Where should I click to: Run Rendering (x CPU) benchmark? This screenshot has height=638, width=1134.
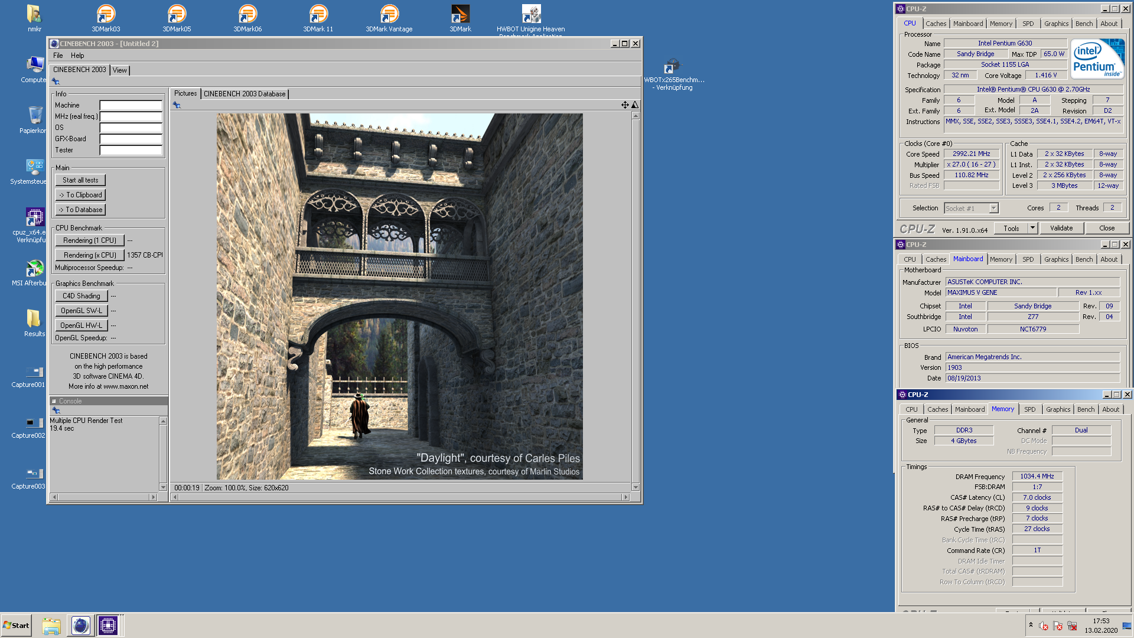90,255
